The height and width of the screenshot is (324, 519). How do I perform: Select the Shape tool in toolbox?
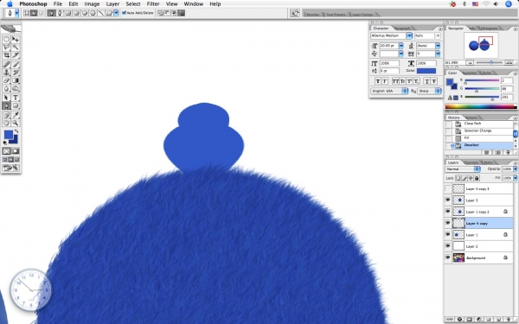point(16,105)
